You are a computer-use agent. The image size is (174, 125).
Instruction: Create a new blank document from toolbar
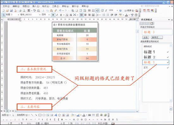pyautogui.click(x=3, y=11)
